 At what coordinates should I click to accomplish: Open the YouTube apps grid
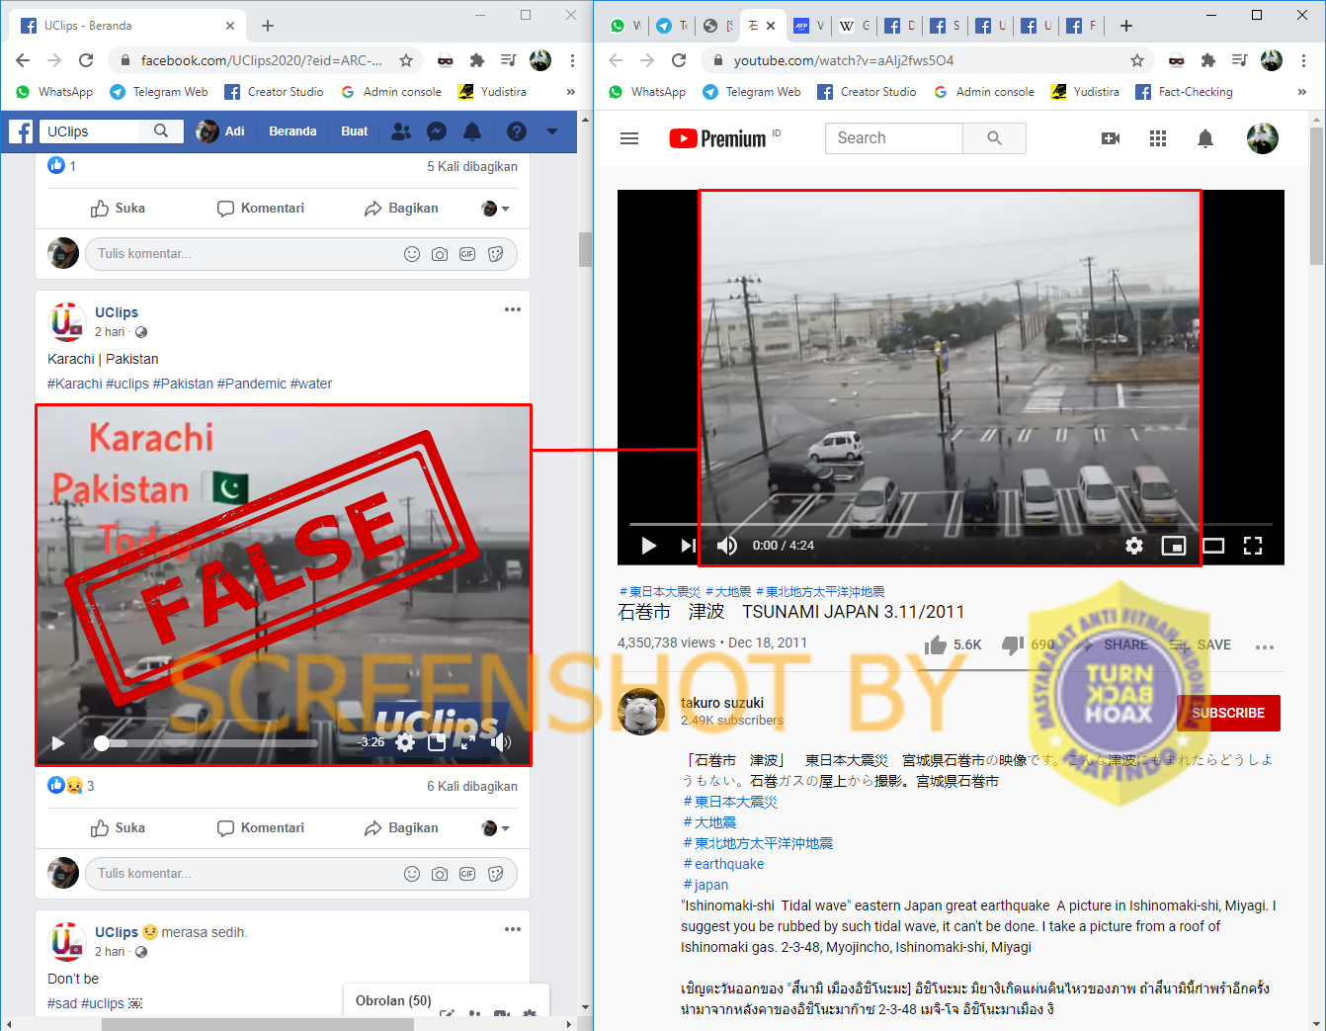[1158, 138]
